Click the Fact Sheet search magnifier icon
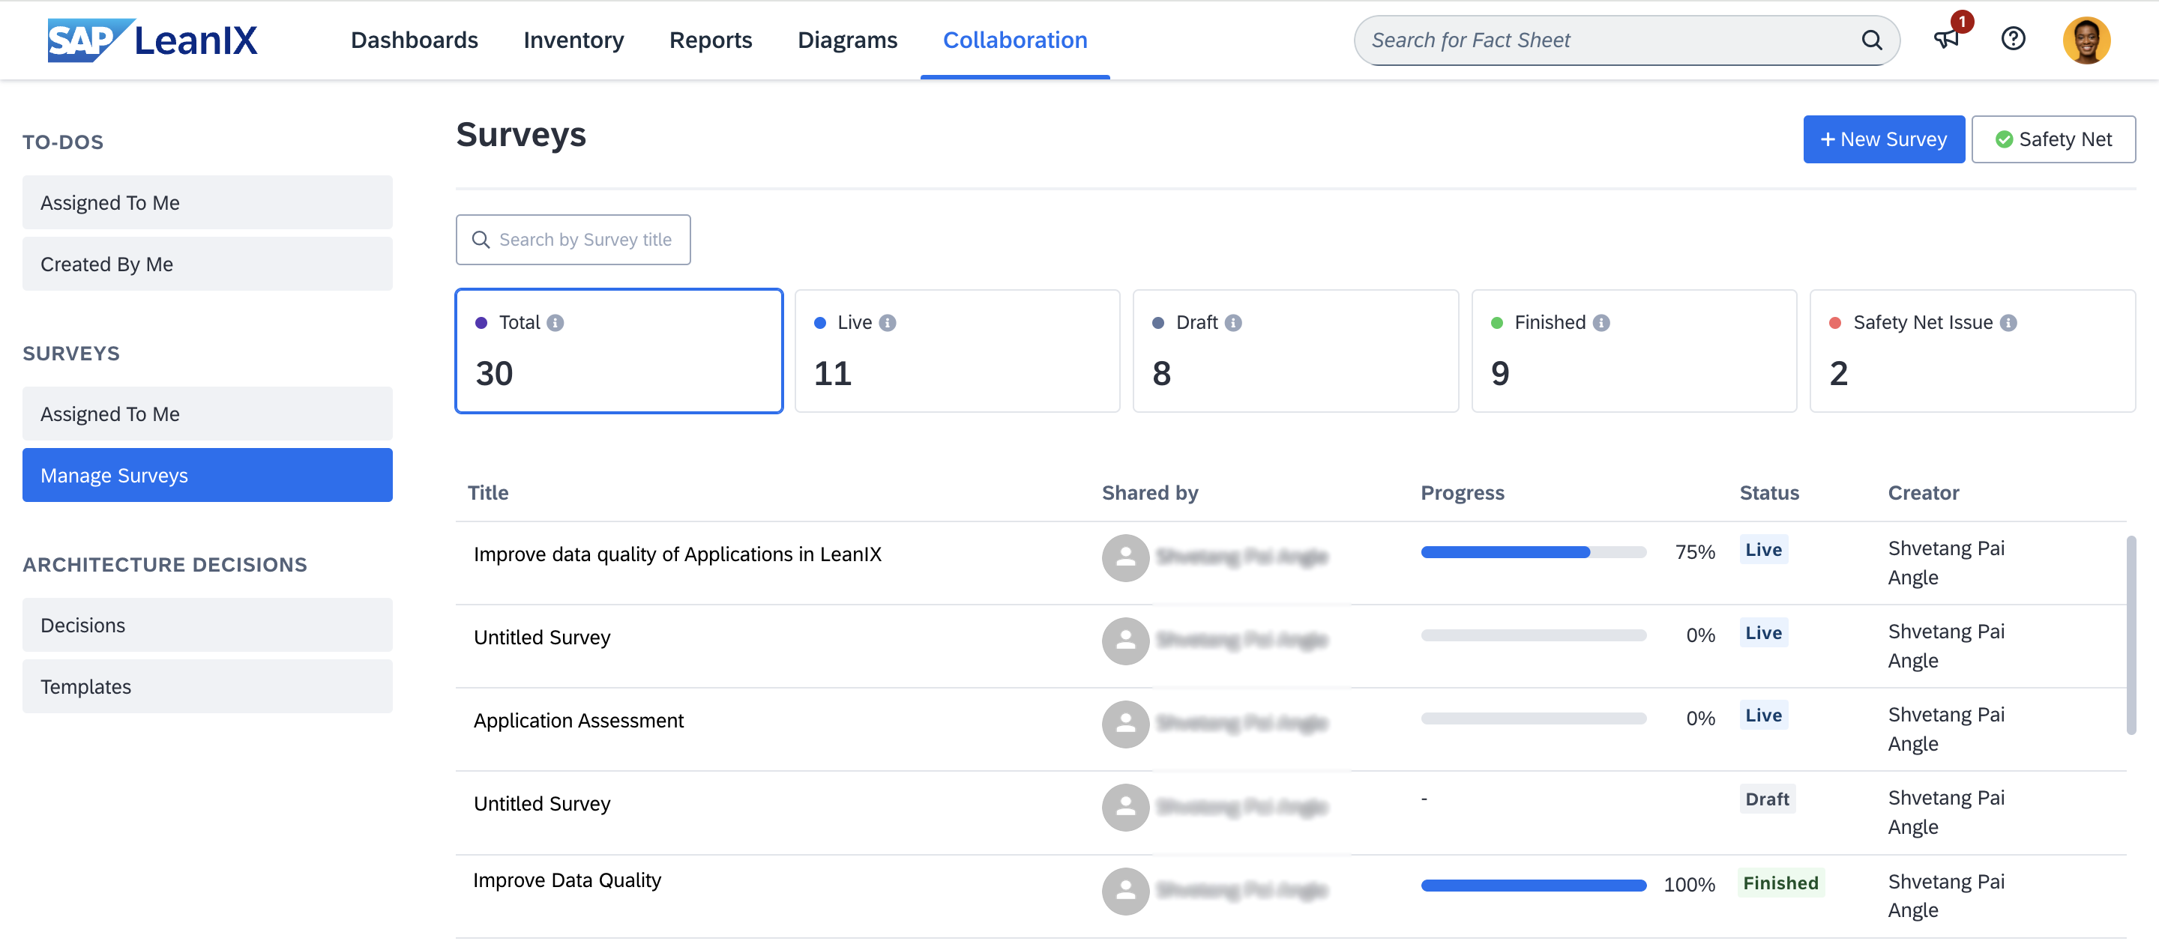 click(x=1872, y=40)
